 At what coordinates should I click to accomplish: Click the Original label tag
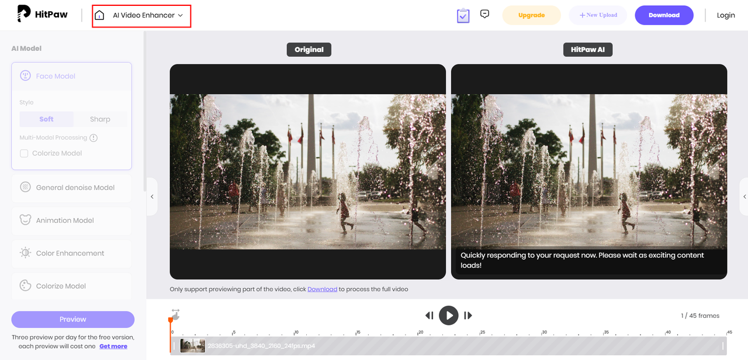309,50
